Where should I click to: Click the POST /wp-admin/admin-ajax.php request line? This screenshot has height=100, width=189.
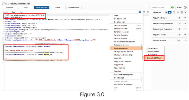click(24, 15)
